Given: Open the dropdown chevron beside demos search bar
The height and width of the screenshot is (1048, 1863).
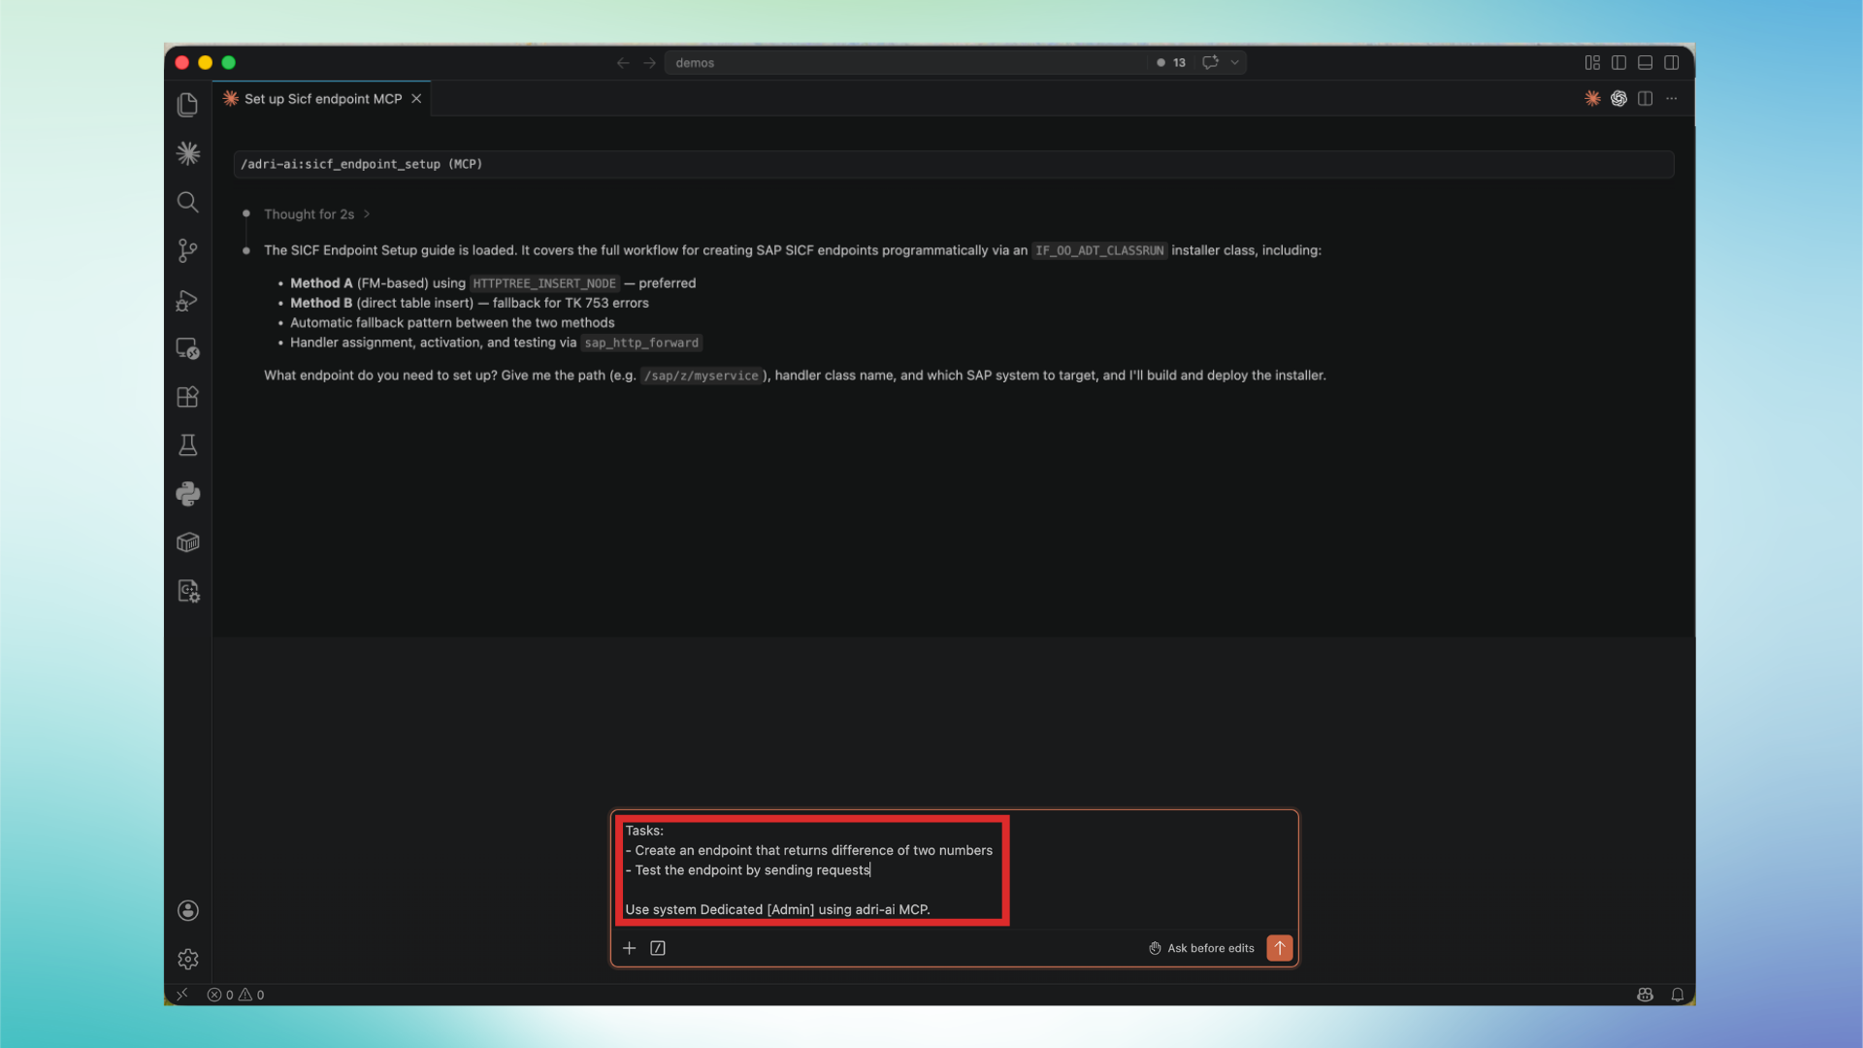Looking at the screenshot, I should pyautogui.click(x=1234, y=62).
